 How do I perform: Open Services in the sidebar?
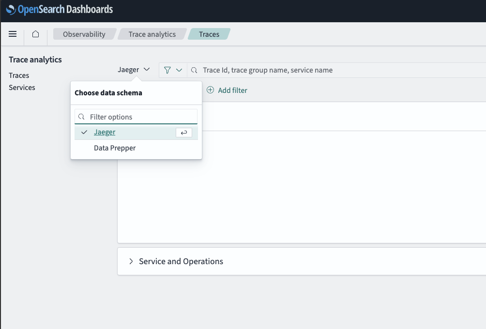[22, 88]
